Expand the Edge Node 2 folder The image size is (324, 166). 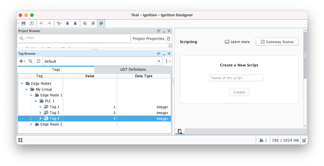[x=31, y=124]
